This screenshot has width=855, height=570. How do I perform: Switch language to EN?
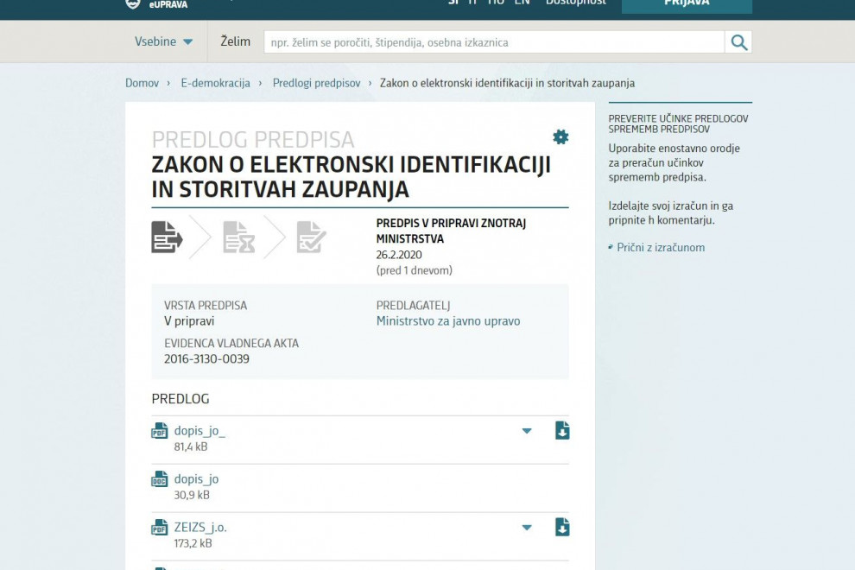pyautogui.click(x=522, y=3)
